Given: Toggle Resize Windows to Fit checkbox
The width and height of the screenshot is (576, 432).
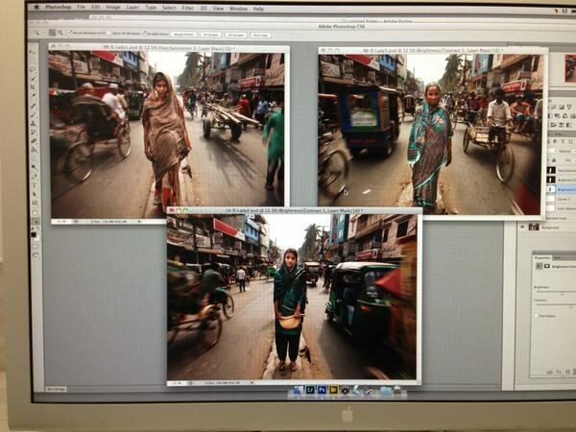Looking at the screenshot, I should pos(69,33).
